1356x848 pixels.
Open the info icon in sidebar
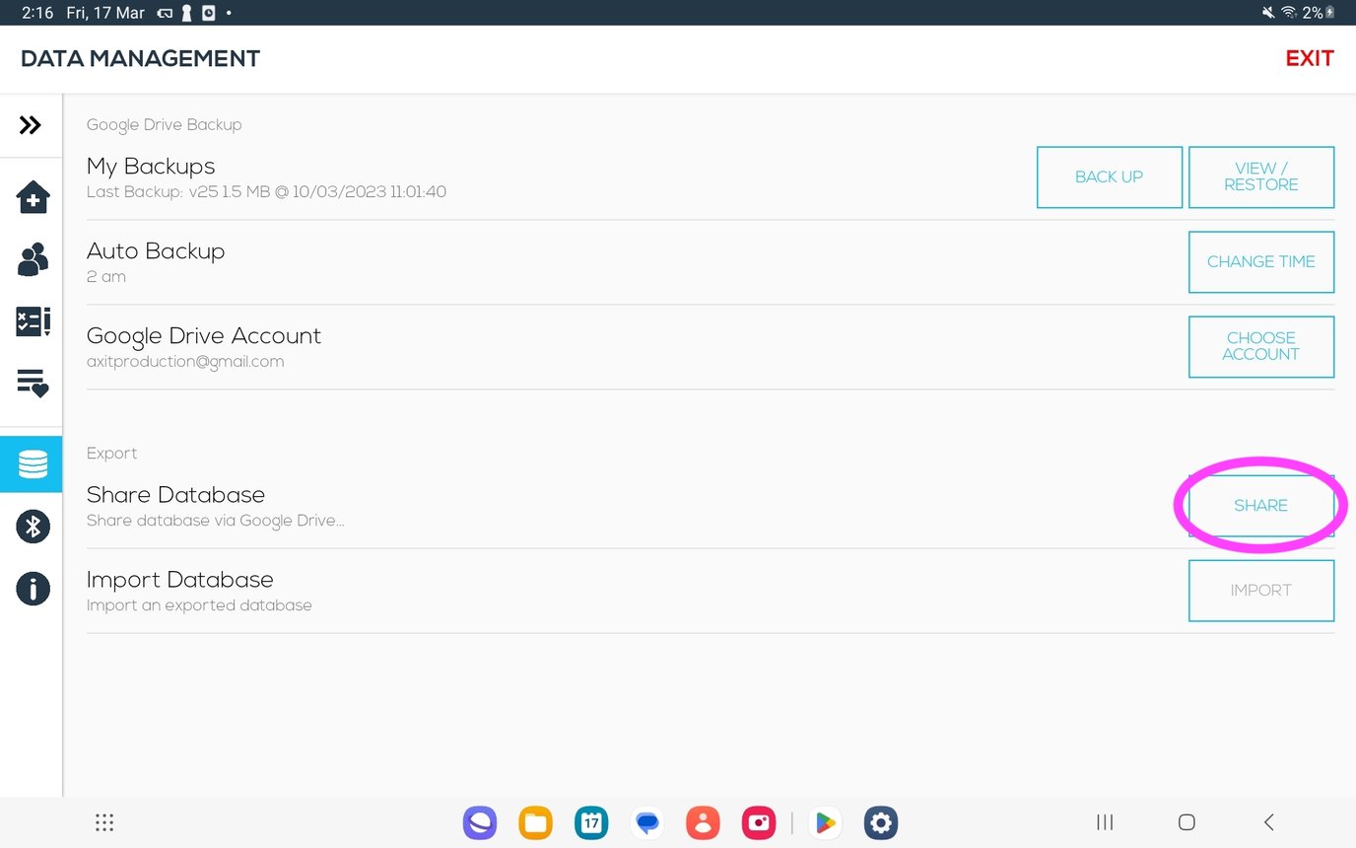[33, 589]
